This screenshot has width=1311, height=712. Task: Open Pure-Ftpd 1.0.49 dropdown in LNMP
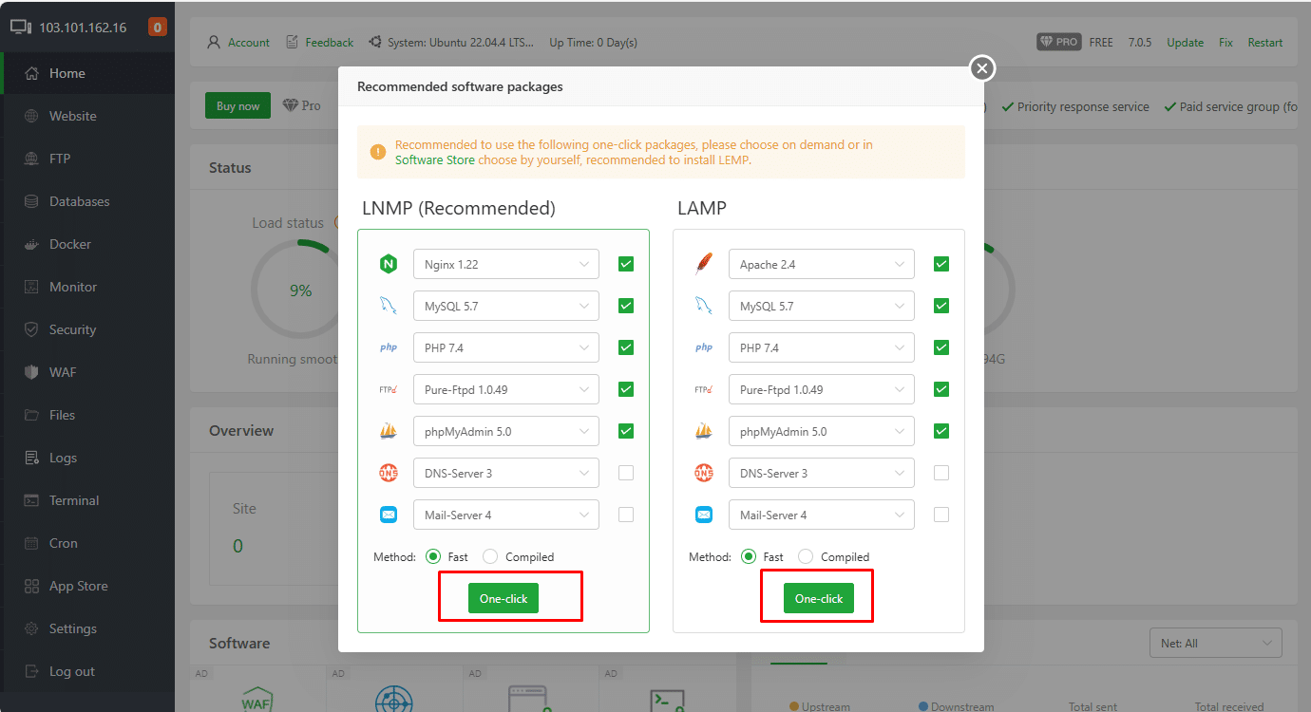tap(506, 389)
